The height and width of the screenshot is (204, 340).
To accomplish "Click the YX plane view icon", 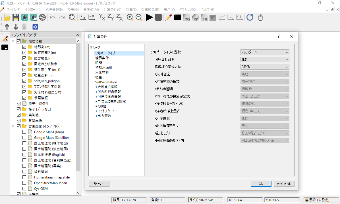I will 102,17.
